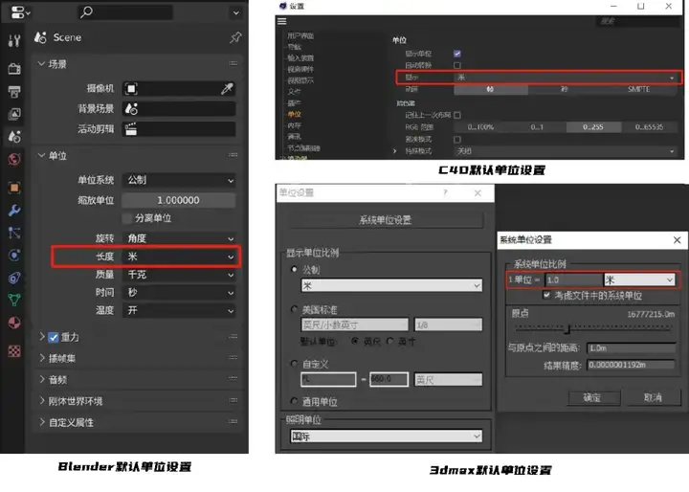The height and width of the screenshot is (492, 689).
Task: Uncheck the first checked checkbox in C4D 单位
Action: point(457,54)
